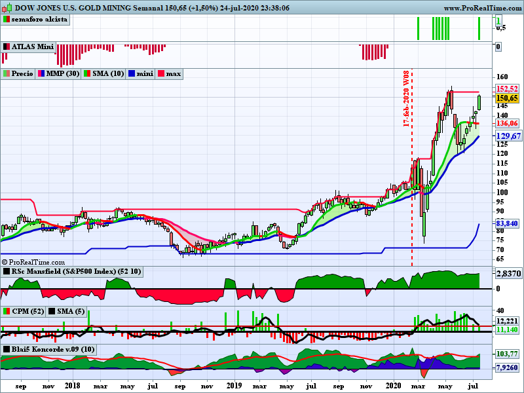
Task: Click the red 152,52 price tag
Action: click(506, 89)
